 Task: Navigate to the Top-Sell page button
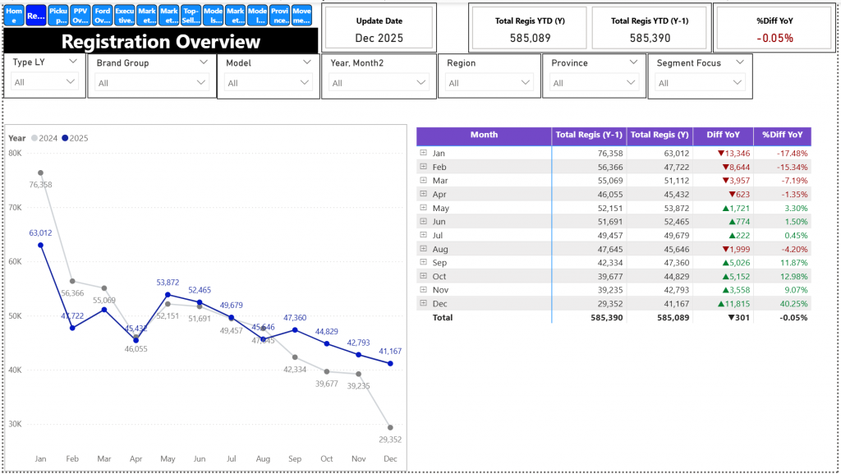[191, 15]
